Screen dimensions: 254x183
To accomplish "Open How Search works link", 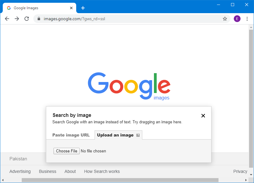I will click(102, 171).
